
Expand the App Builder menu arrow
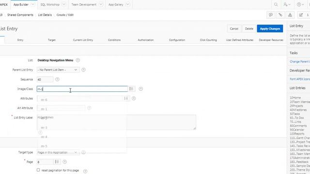coord(33,4)
